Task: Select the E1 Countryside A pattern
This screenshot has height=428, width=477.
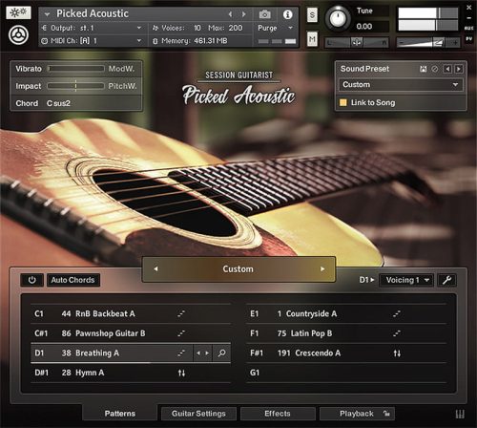Action: click(346, 314)
